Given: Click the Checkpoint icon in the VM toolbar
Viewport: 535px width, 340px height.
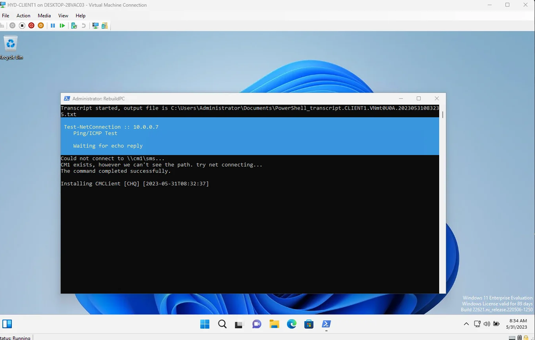Looking at the screenshot, I should 73,25.
